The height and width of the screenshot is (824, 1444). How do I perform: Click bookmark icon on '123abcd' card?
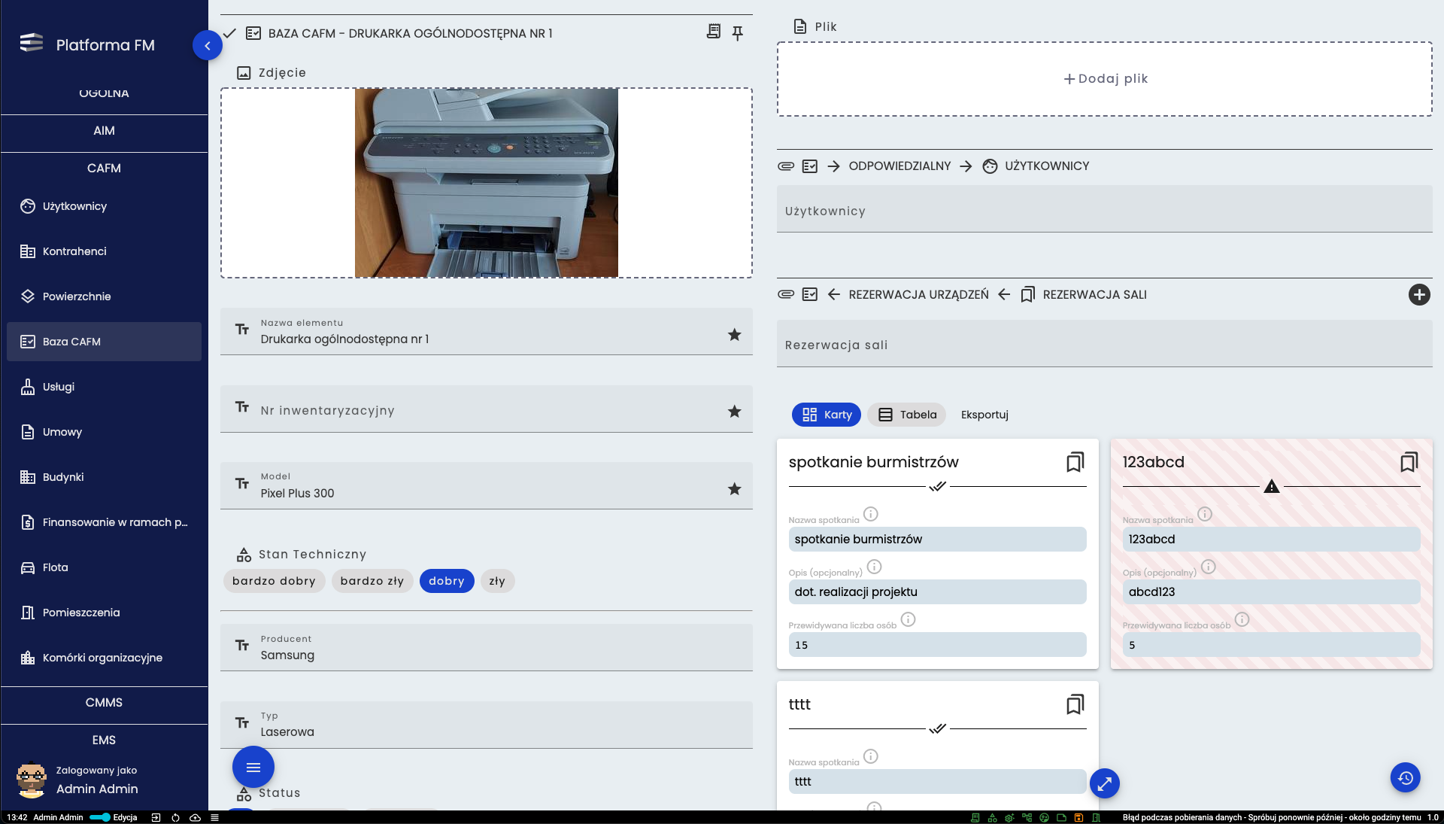[1409, 462]
